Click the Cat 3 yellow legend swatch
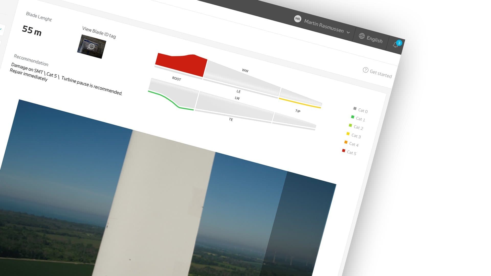Image resolution: width=491 pixels, height=276 pixels. click(348, 134)
